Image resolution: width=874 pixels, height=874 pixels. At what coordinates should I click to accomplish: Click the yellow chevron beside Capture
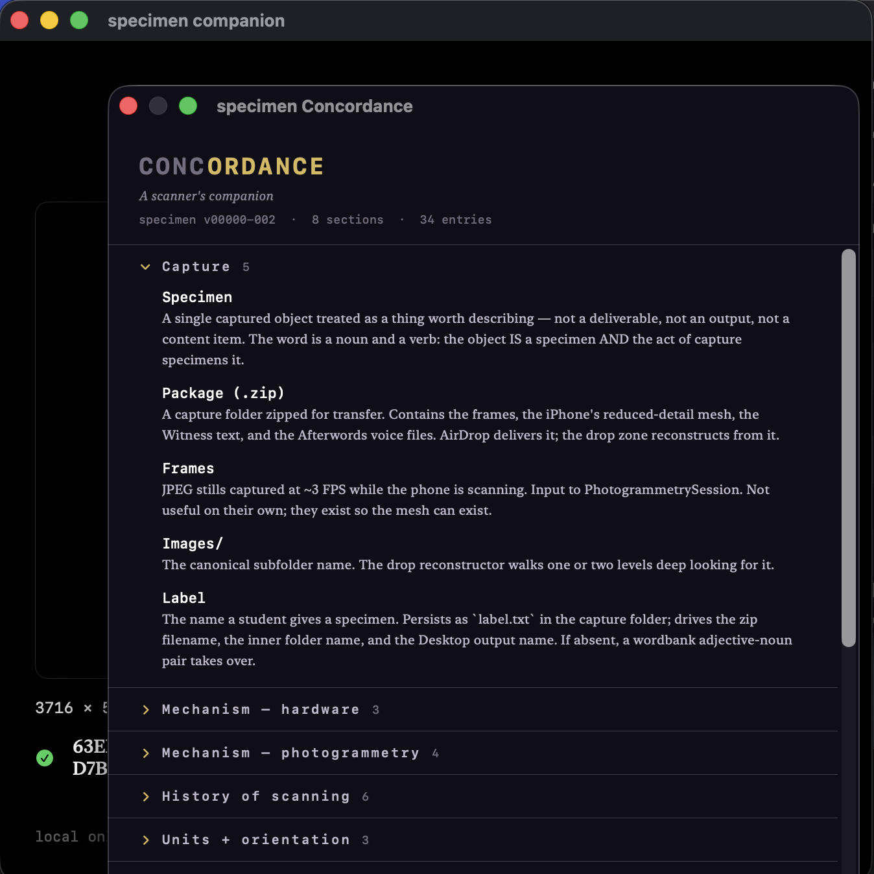click(x=145, y=266)
